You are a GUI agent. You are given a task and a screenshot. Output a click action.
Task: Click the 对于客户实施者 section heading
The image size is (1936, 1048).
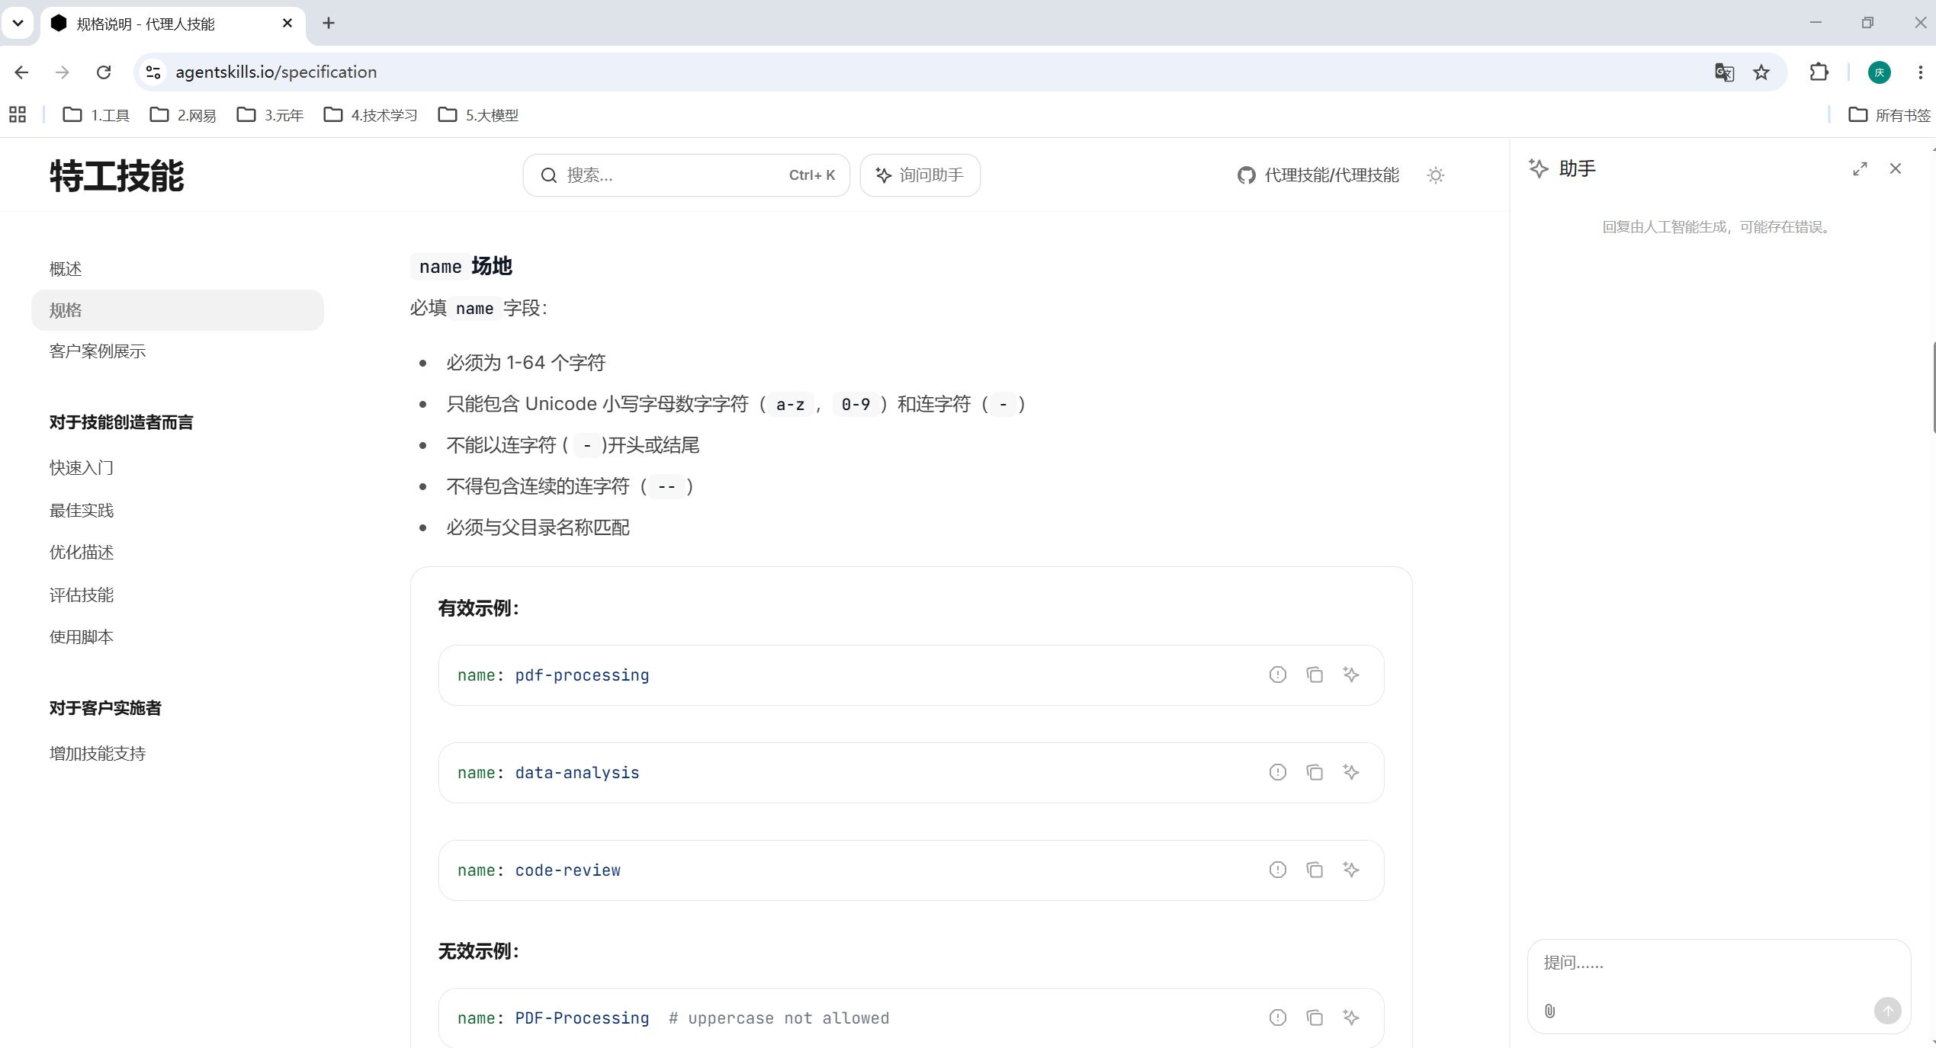click(105, 708)
